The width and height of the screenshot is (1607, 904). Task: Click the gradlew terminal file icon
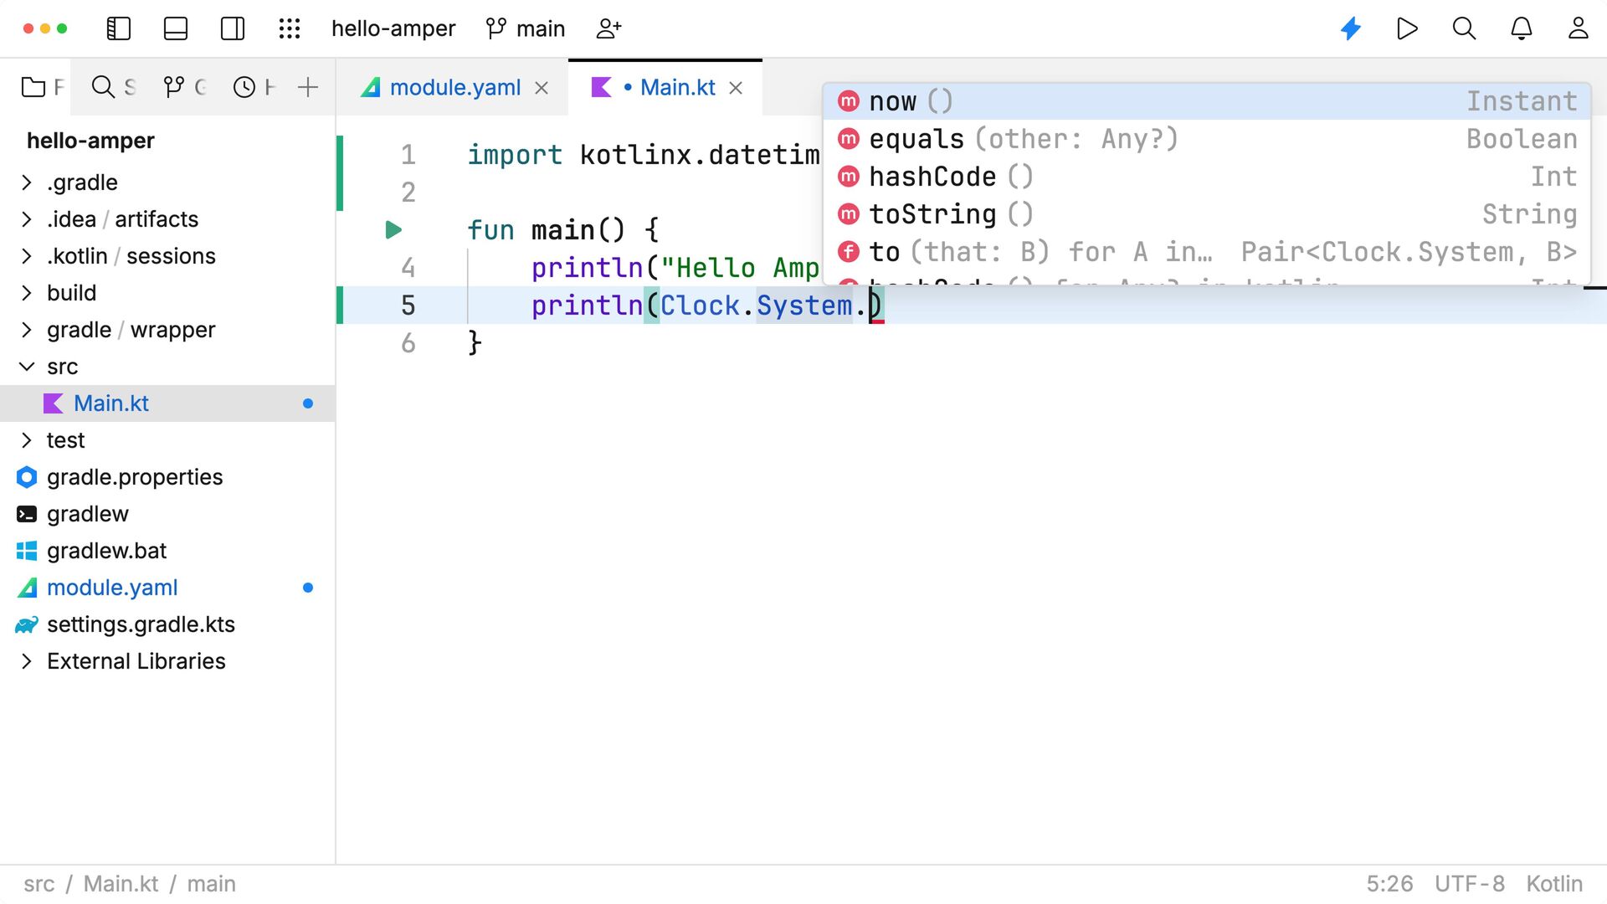(27, 514)
